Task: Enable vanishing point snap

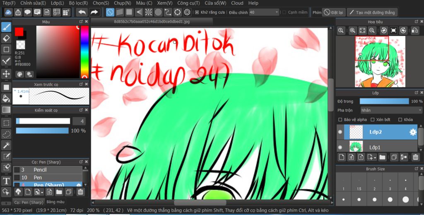Action: tap(139, 12)
